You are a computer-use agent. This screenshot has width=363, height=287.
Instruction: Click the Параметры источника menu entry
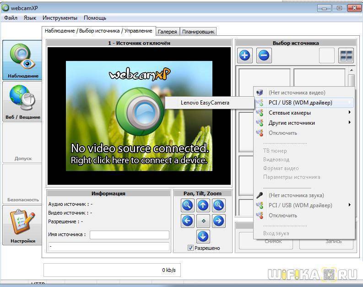pos(292,177)
